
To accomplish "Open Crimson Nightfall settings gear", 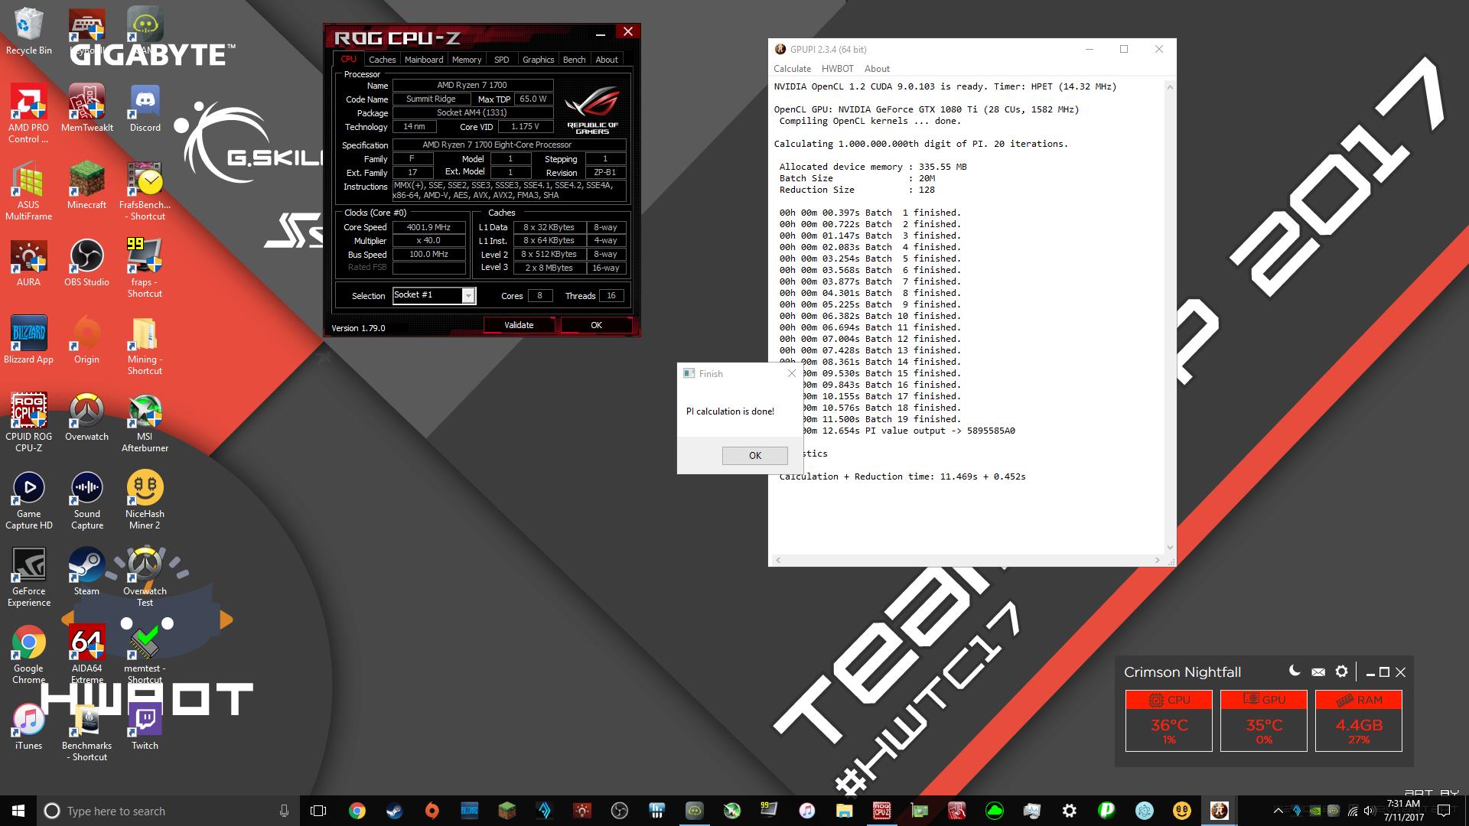I will tap(1341, 672).
